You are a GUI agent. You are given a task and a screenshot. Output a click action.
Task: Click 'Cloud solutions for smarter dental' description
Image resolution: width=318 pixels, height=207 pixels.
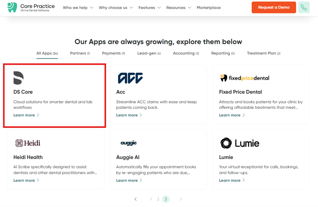click(x=53, y=105)
